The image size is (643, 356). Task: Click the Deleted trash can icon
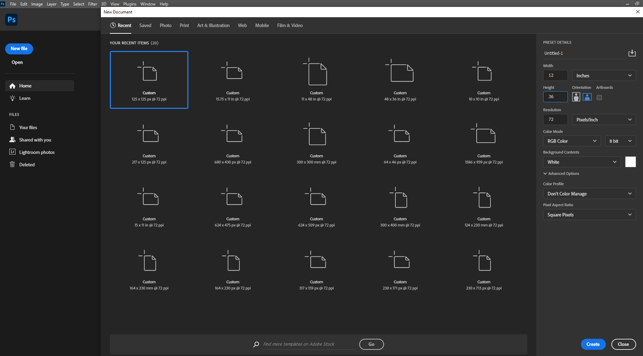click(x=12, y=164)
